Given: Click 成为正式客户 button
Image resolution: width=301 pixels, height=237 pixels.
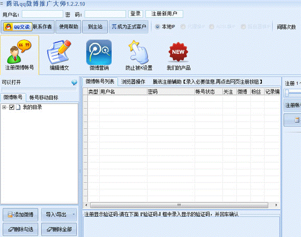Looking at the screenshot, I should (128, 27).
